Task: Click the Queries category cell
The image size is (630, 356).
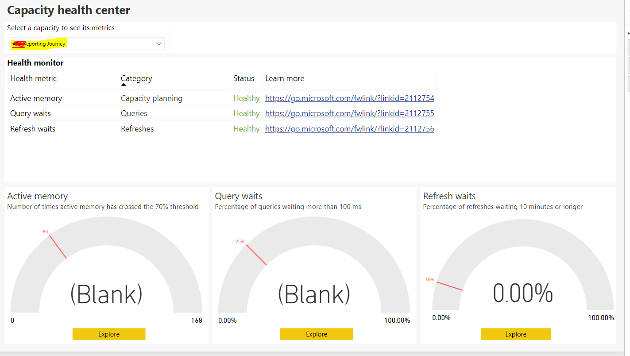Action: (134, 113)
